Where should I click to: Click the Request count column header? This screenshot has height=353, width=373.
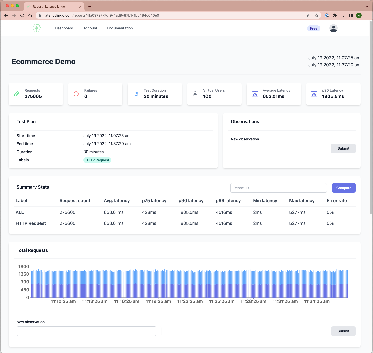(x=75, y=201)
